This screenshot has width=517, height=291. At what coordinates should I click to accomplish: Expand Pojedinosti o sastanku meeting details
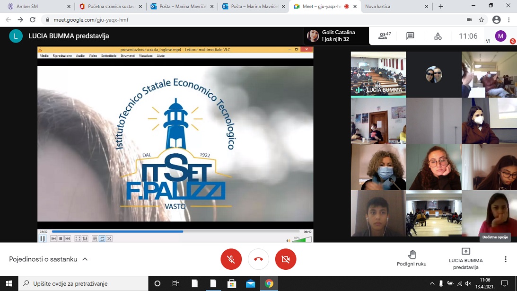point(48,259)
